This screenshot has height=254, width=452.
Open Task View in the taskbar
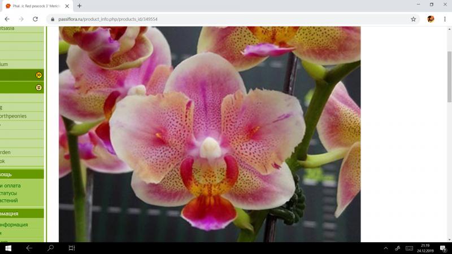[72, 248]
